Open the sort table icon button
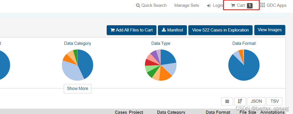 pyautogui.click(x=240, y=101)
